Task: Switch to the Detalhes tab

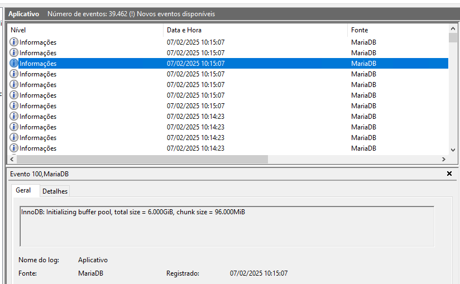Action: tap(55, 191)
